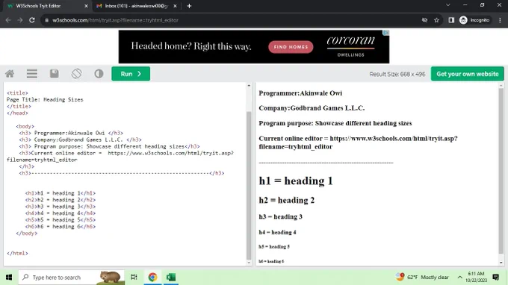Click 'h1 = heading 1' in result pane
This screenshot has width=508, height=285.
(x=296, y=181)
